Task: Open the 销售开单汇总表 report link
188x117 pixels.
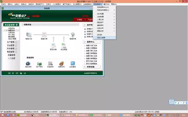Action: point(91,56)
